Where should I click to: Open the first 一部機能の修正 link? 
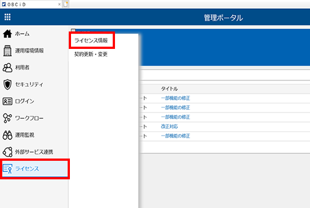coord(175,98)
